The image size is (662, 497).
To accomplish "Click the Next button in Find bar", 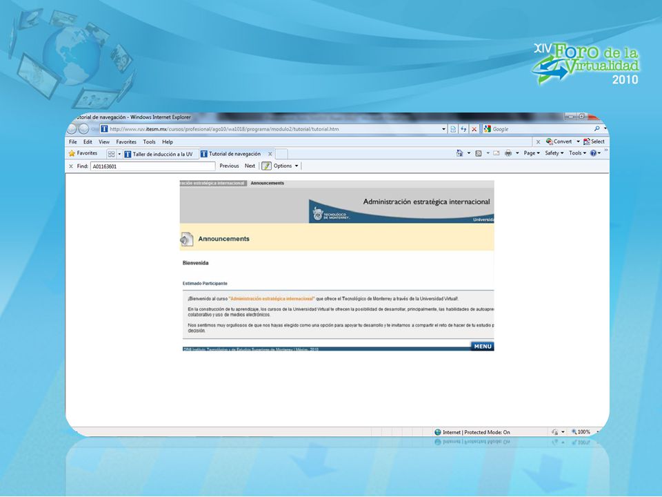I will [x=250, y=166].
